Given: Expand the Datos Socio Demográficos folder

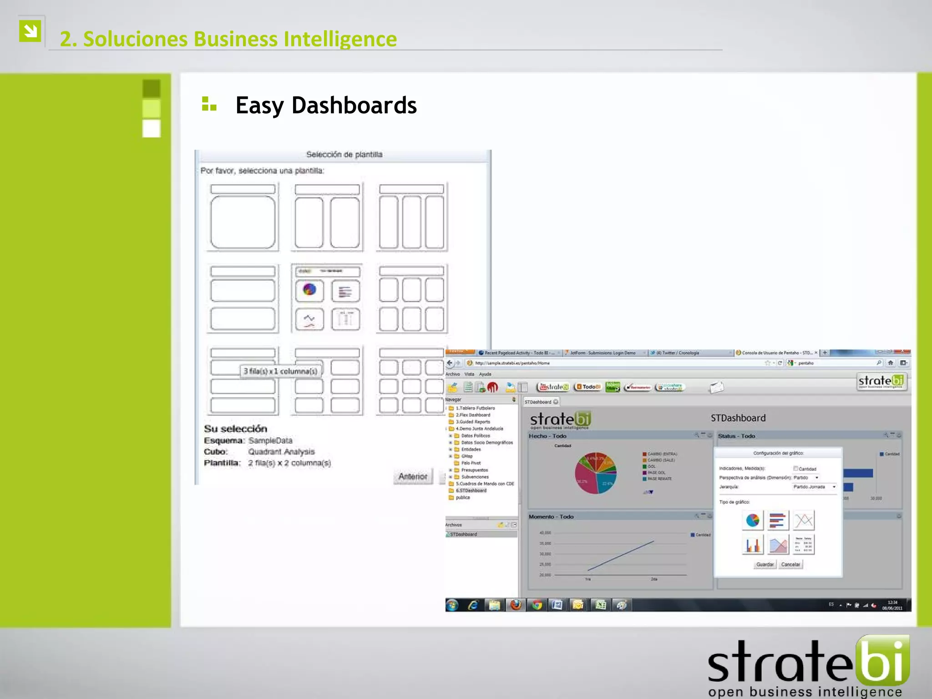Looking at the screenshot, I should click(x=451, y=442).
